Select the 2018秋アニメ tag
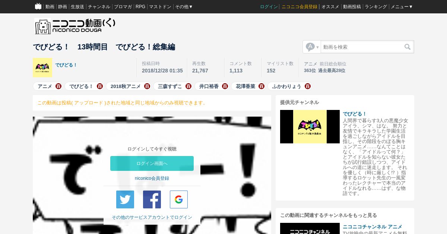Viewport: 447px width, 234px height. pos(126,86)
